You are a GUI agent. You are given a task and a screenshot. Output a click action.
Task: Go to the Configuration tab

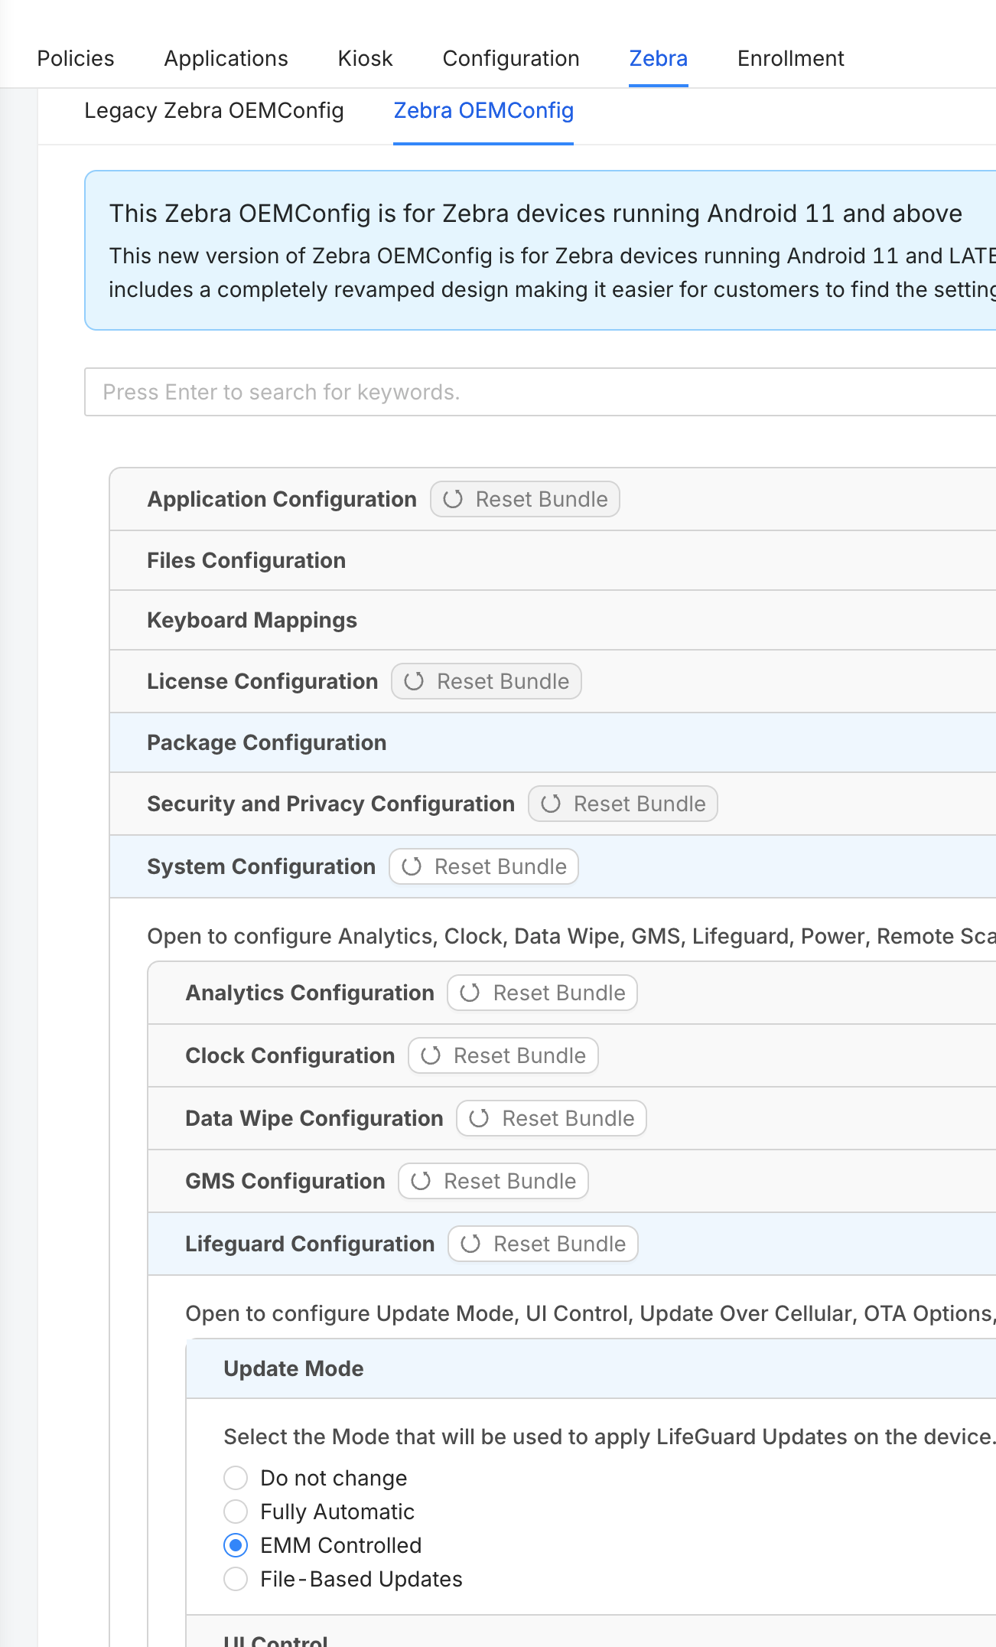(x=511, y=58)
